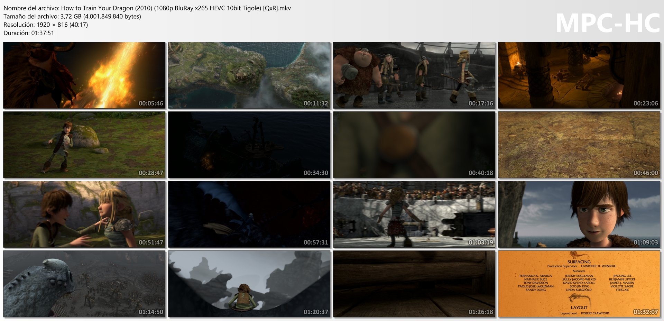Open the dark dragon wing thumbnail at 00:57:31
The image size is (664, 321).
pos(249,214)
